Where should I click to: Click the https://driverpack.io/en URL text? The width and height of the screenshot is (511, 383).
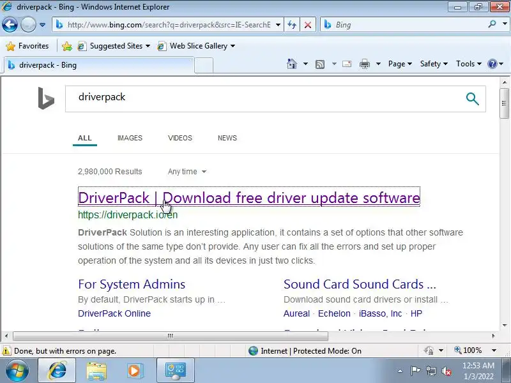(128, 215)
